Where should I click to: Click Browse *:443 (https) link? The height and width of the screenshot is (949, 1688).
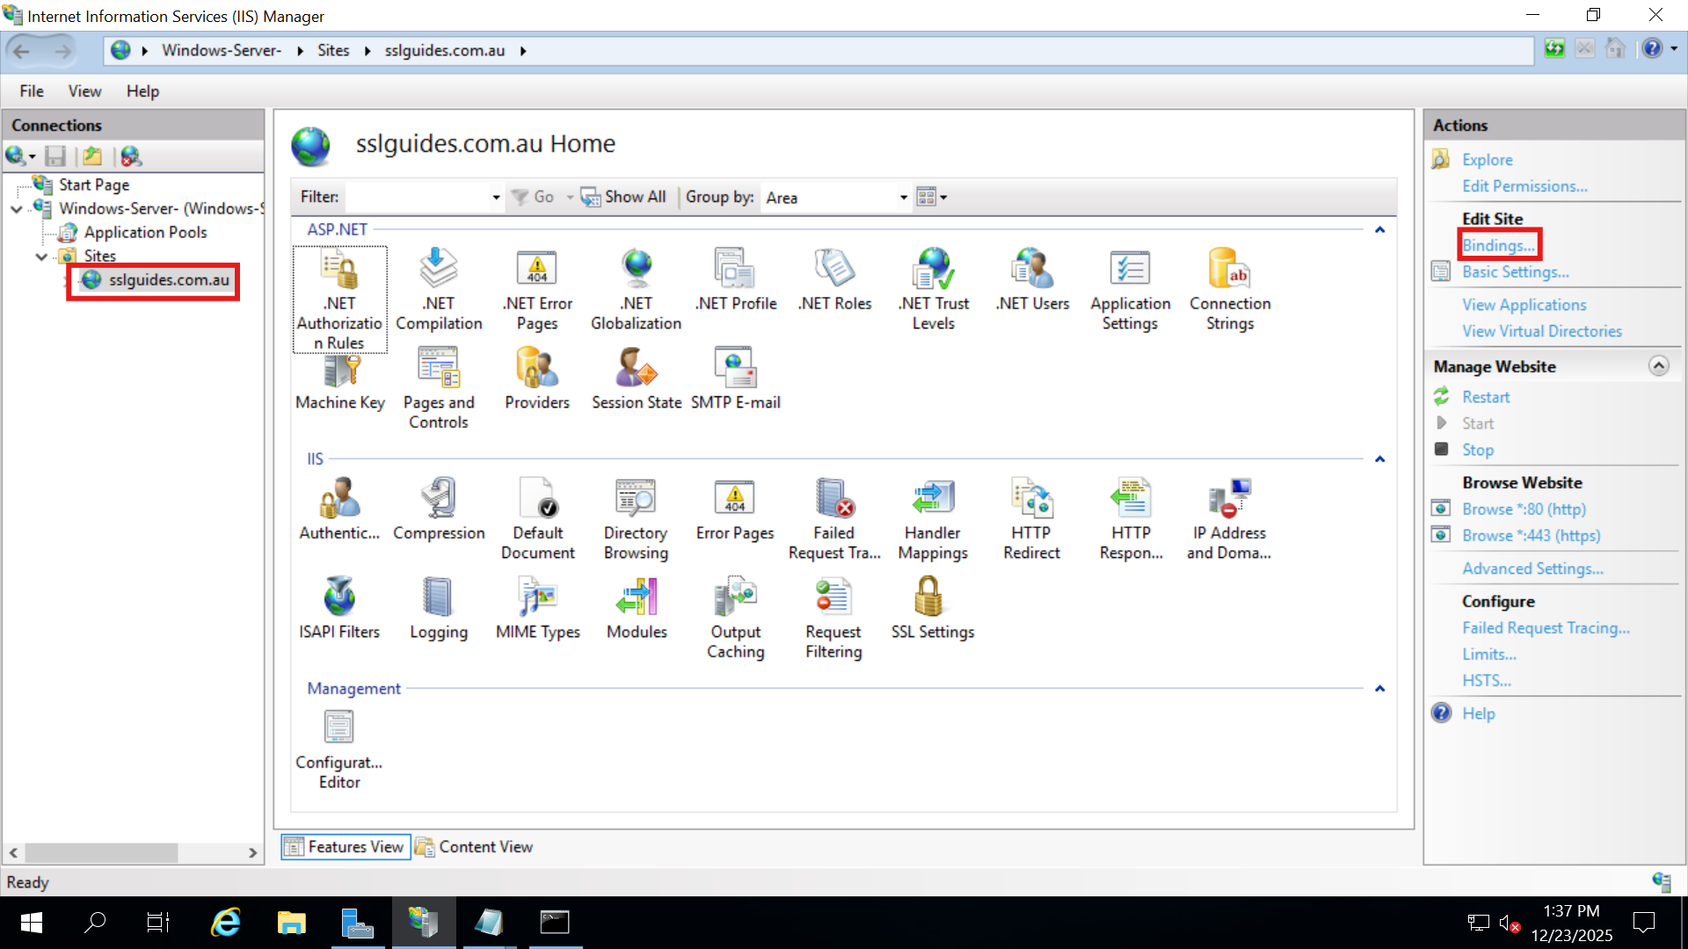(x=1531, y=535)
